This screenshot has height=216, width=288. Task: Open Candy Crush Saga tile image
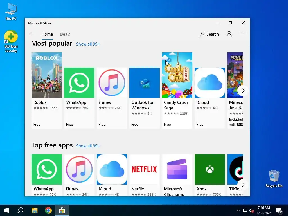pos(177,75)
